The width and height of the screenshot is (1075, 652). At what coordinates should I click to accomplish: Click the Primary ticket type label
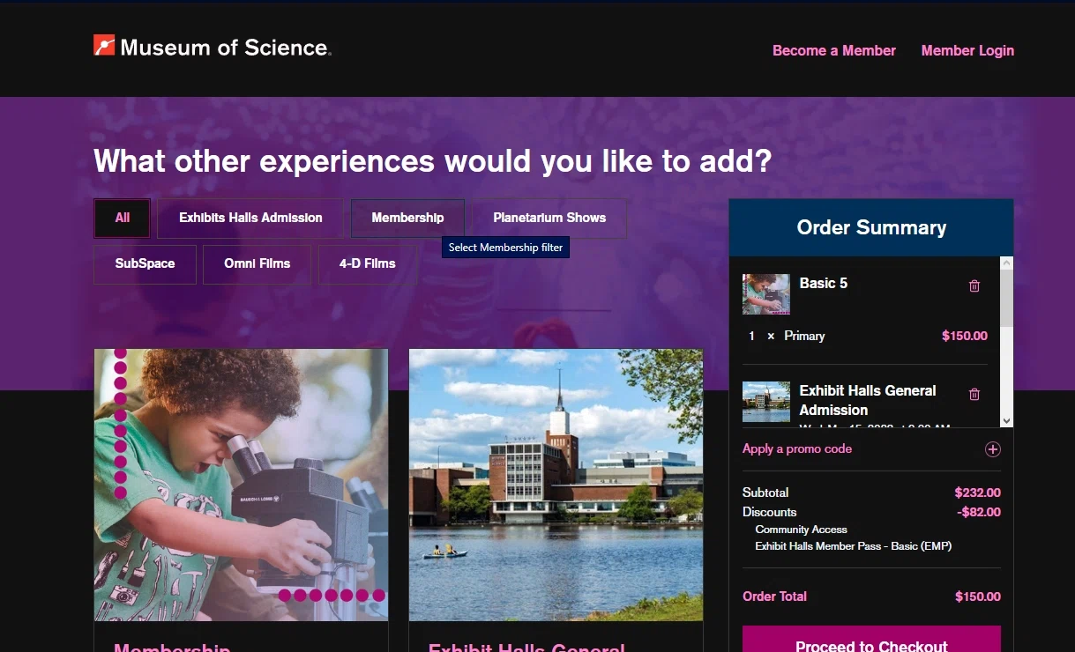tap(804, 336)
